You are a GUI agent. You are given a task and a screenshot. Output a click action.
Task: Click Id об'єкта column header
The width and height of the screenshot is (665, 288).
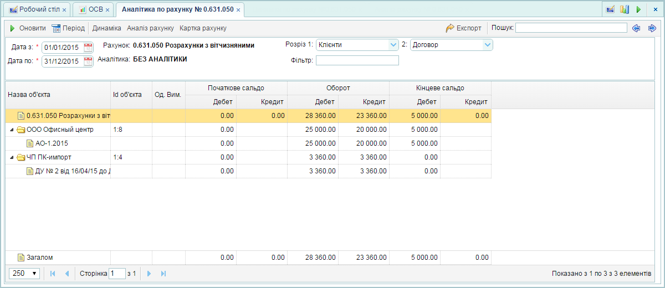pyautogui.click(x=131, y=95)
